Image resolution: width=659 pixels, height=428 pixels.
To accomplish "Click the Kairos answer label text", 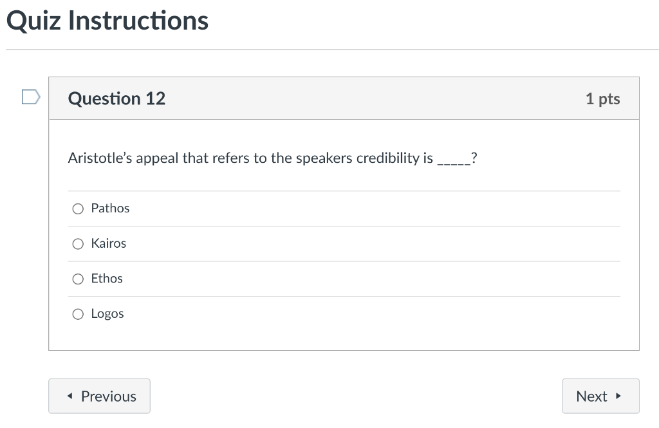I will pos(108,243).
